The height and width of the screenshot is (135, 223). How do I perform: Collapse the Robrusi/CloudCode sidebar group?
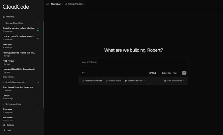tap(4, 23)
